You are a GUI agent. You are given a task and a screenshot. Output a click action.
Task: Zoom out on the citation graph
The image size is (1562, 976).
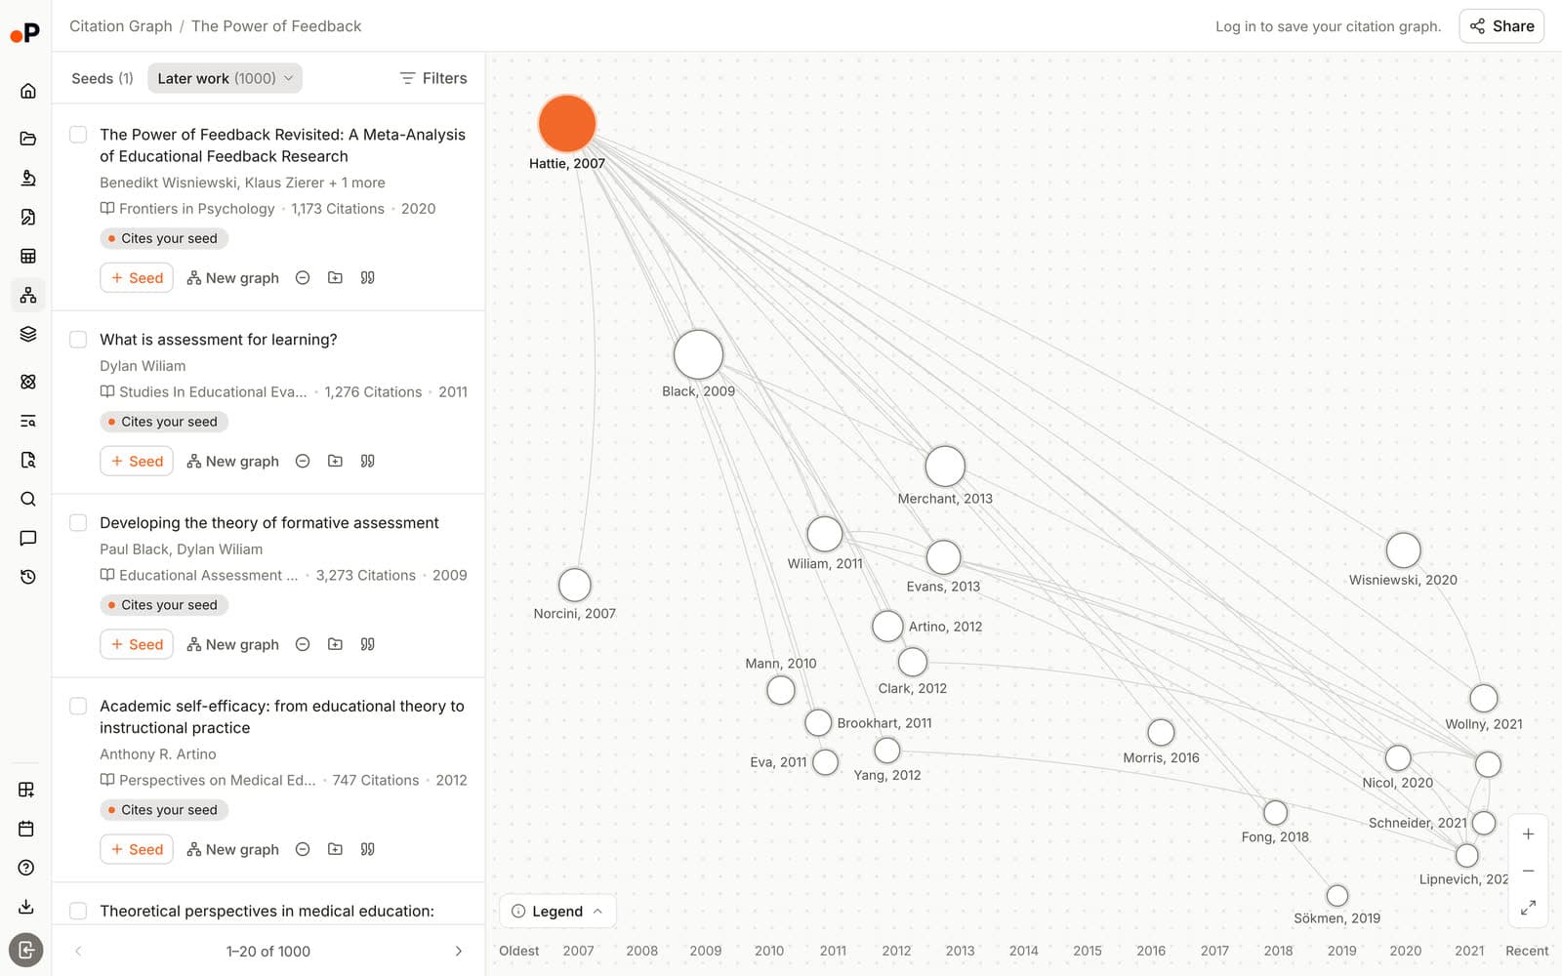1528,871
